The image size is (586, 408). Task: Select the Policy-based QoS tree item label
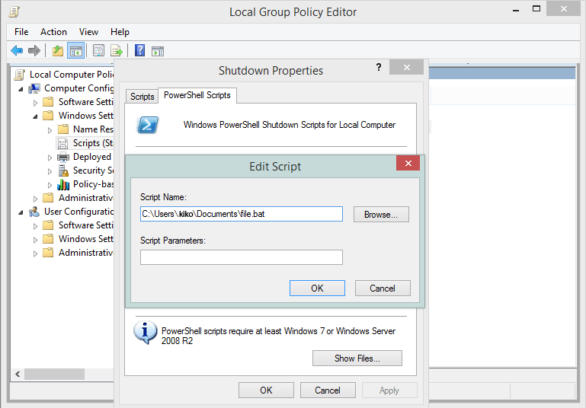point(94,184)
